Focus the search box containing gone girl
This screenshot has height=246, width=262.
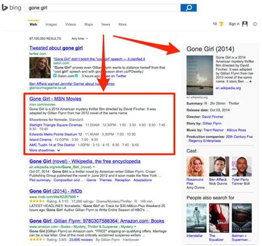pyautogui.click(x=102, y=8)
